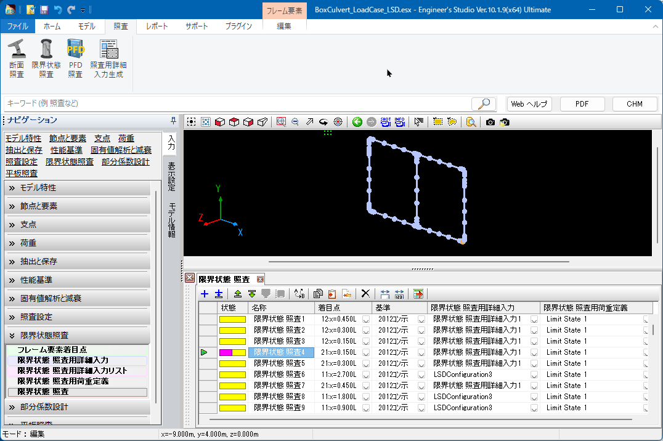This screenshot has height=441, width=663.
Task: Switch to the ホーム ribbon tab
Action: pyautogui.click(x=52, y=26)
